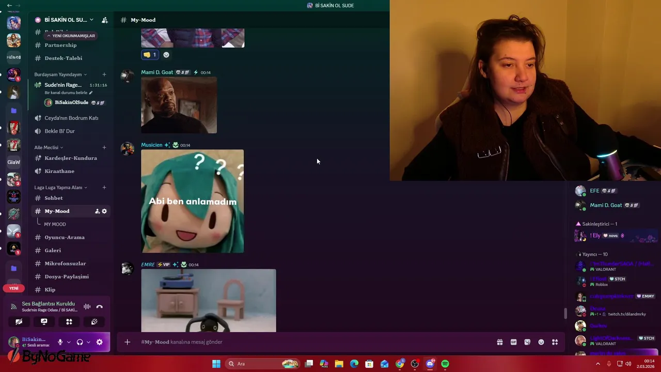Select user BiSakinOlSude in the voice channel
This screenshot has height=372, width=661.
point(71,103)
